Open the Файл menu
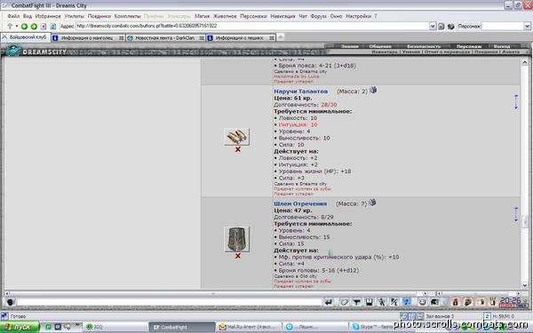The width and height of the screenshot is (533, 333). pyautogui.click(x=13, y=16)
